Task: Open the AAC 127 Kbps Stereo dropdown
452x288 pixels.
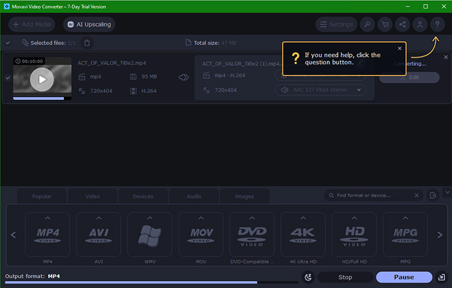Action: (x=320, y=90)
